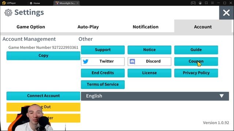Click the LDPlayer logo icon

tap(4, 3)
